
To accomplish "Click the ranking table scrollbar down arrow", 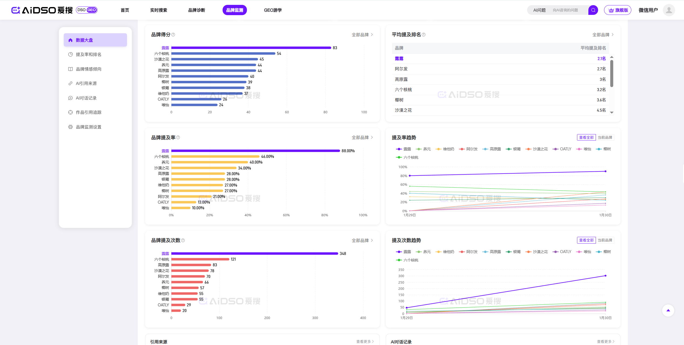I will (612, 112).
